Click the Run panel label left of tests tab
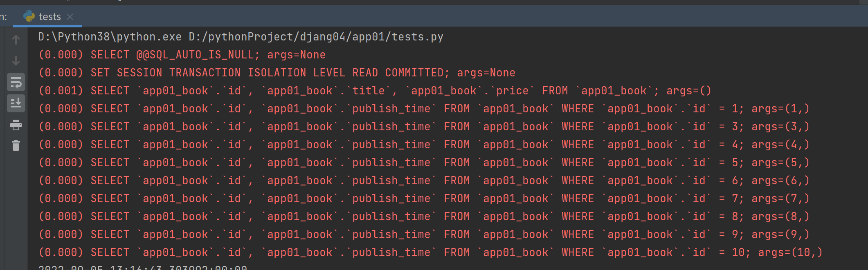 tap(3, 17)
